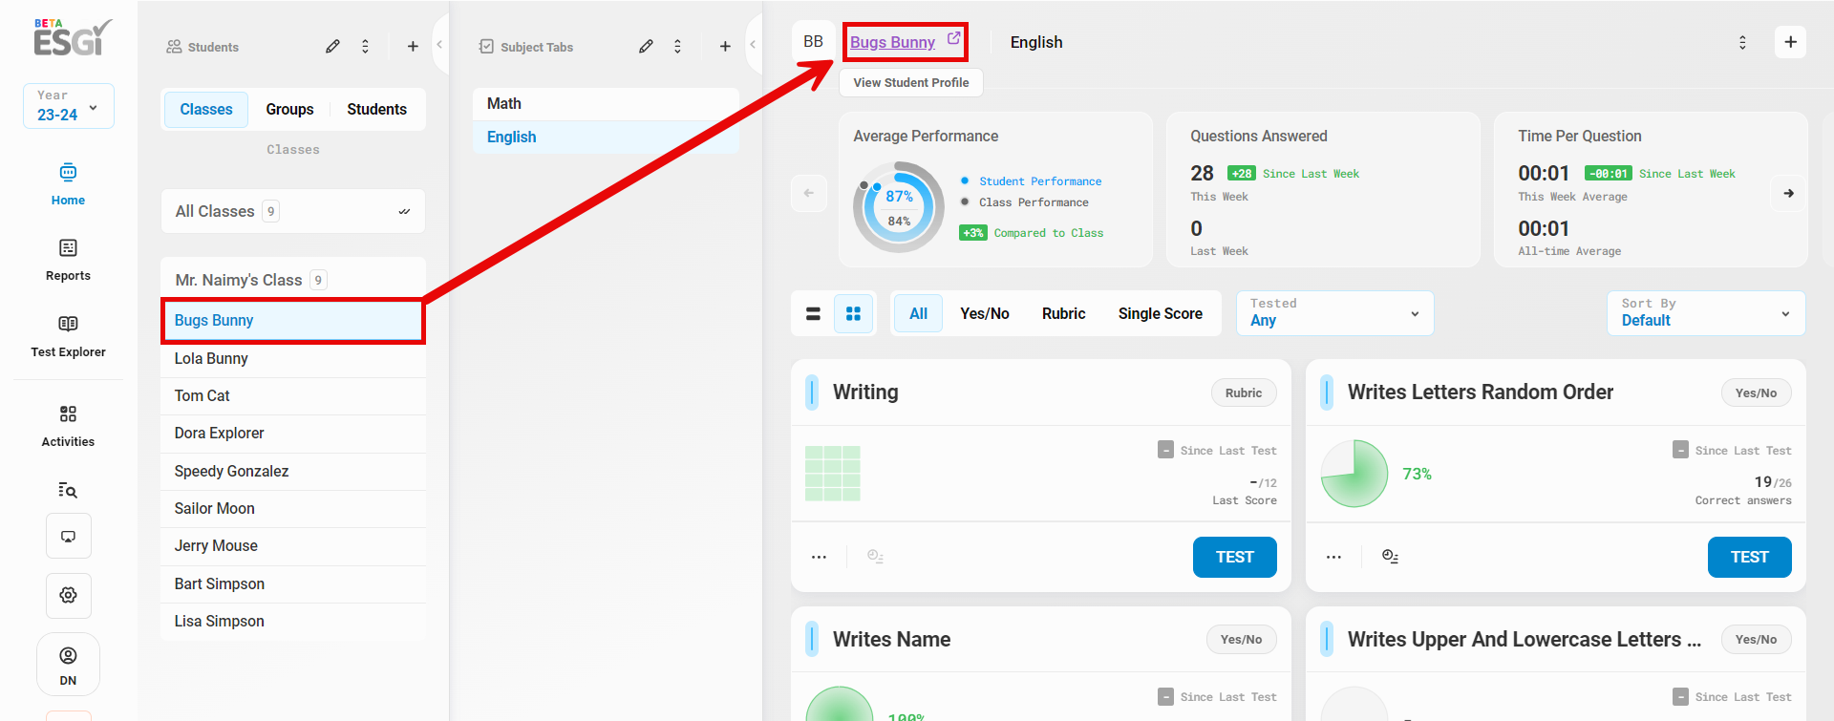Open Students panel more options menu
This screenshot has height=721, width=1834.
[x=365, y=46]
